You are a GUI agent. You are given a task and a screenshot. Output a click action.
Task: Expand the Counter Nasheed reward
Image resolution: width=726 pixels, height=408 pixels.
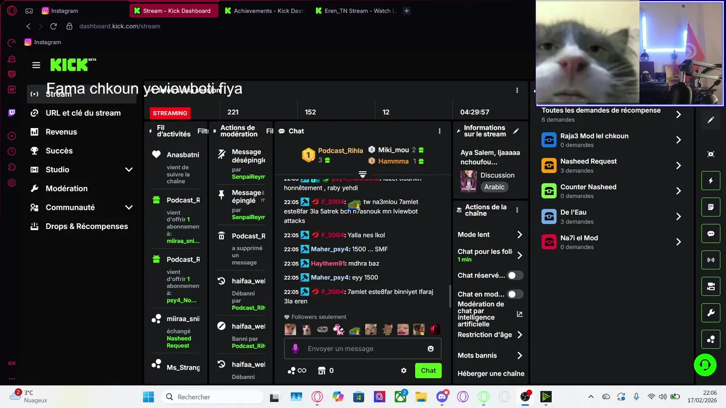pyautogui.click(x=678, y=191)
